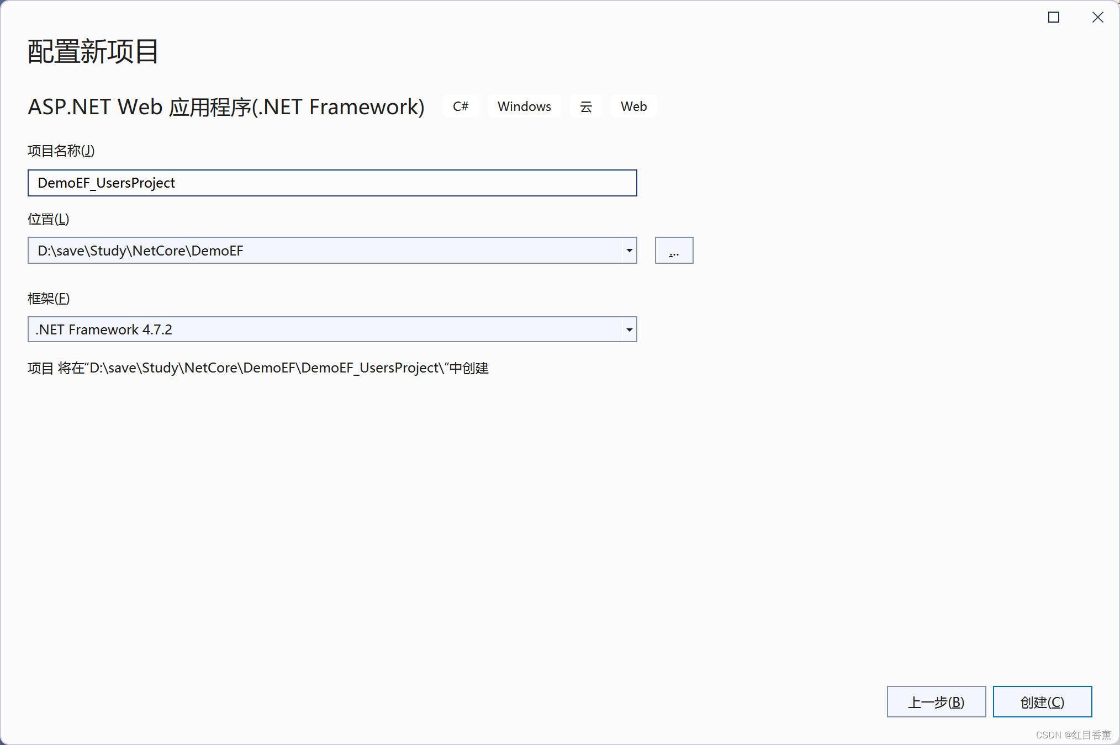Click the 创建(C) create button
Image resolution: width=1120 pixels, height=745 pixels.
point(1042,702)
